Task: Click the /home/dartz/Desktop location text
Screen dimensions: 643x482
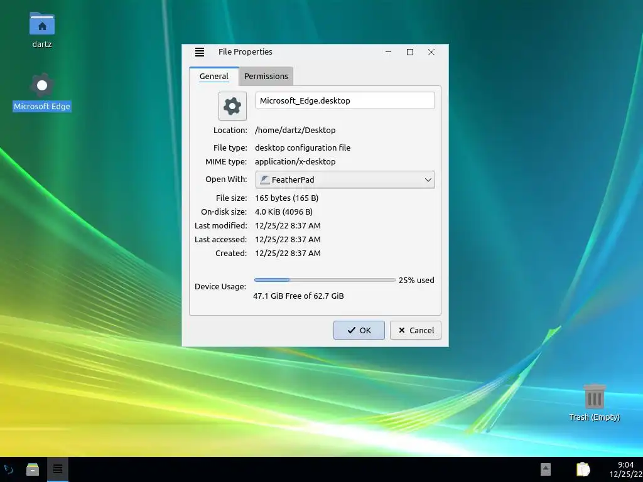Action: coord(295,131)
